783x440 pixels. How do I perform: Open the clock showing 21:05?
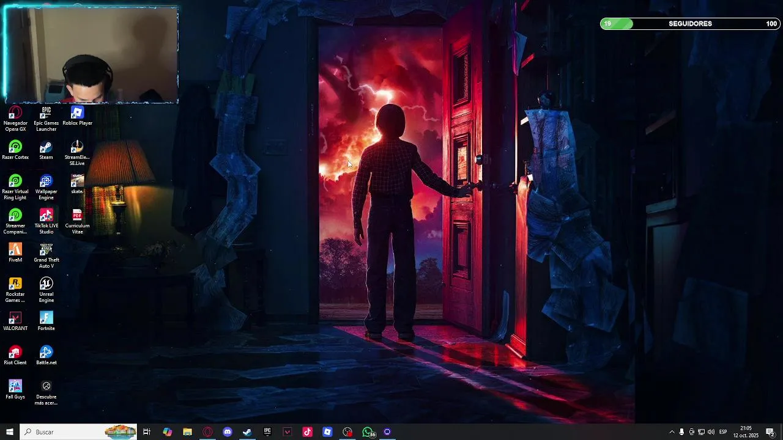click(746, 432)
